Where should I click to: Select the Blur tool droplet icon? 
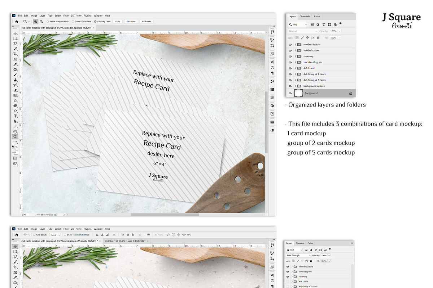(16, 100)
